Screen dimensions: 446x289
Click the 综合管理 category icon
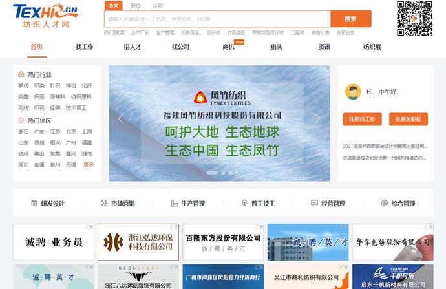385,203
